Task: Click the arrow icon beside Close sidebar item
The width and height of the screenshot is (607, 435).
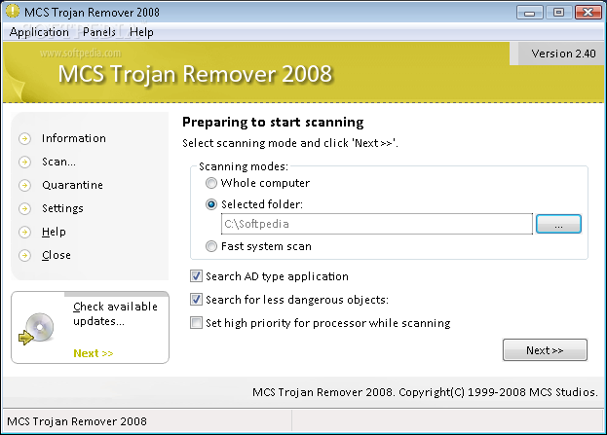Action: coord(24,255)
